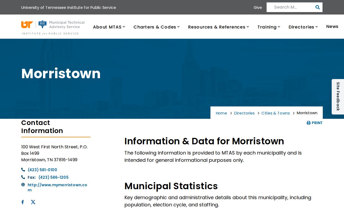
Task: Click the Municipal Statistics heading
Action: (x=171, y=186)
